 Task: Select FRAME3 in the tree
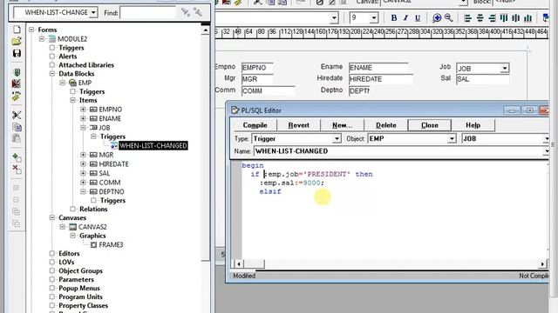pyautogui.click(x=111, y=245)
